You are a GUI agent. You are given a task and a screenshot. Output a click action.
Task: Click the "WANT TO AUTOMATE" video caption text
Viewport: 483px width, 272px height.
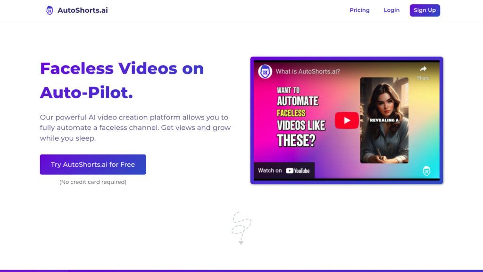click(x=297, y=96)
